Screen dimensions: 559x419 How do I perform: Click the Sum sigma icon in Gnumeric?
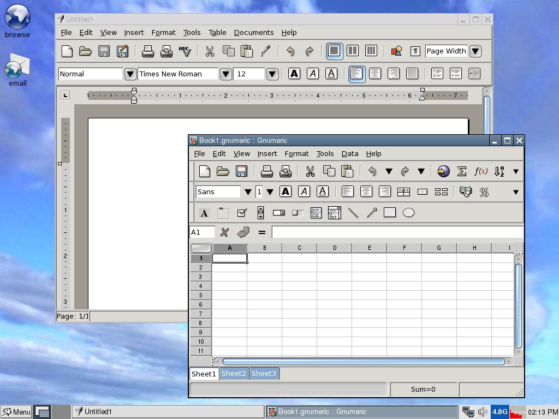462,171
